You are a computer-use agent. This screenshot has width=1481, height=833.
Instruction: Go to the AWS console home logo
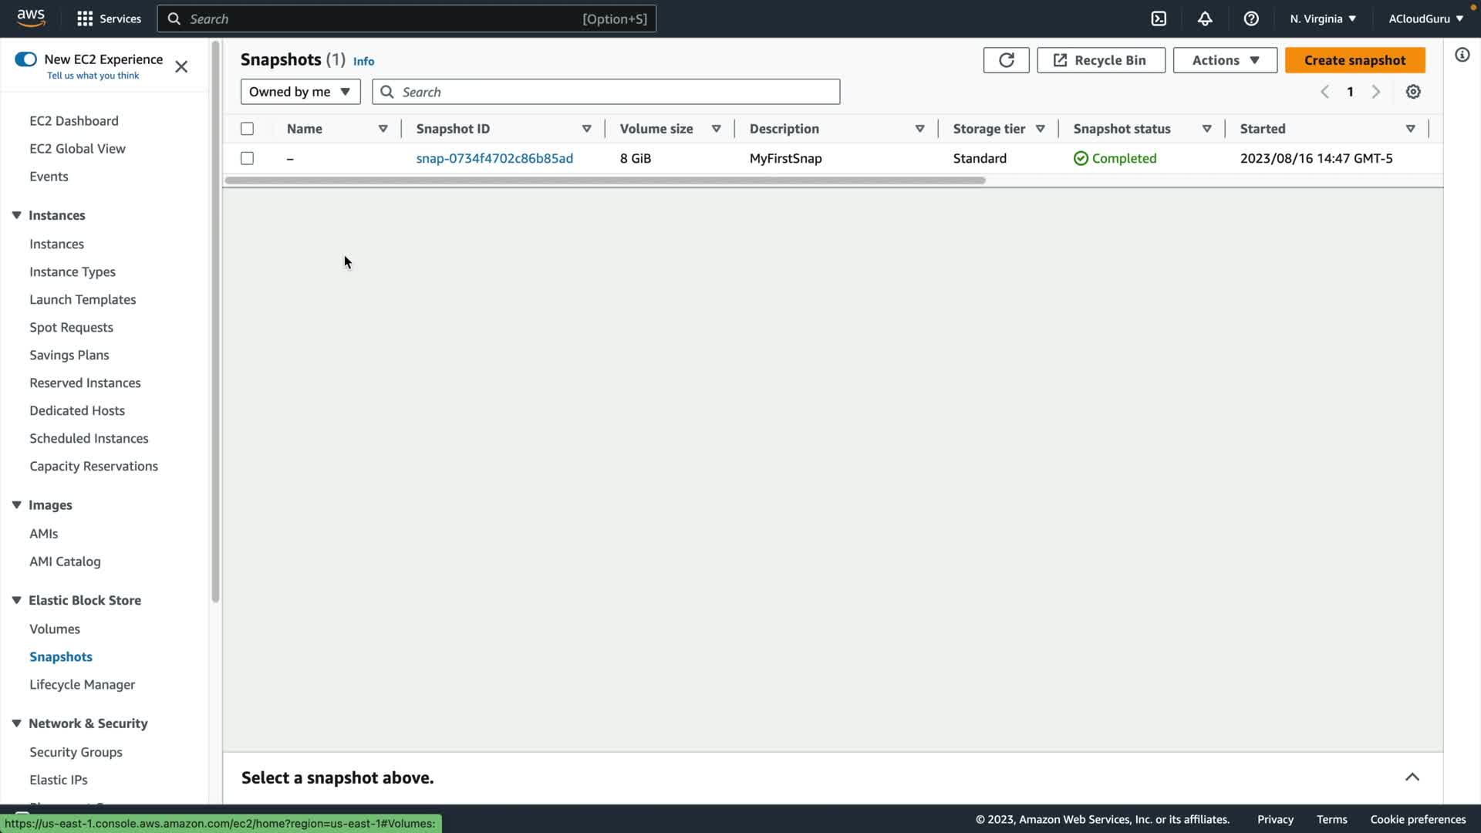[x=31, y=18]
